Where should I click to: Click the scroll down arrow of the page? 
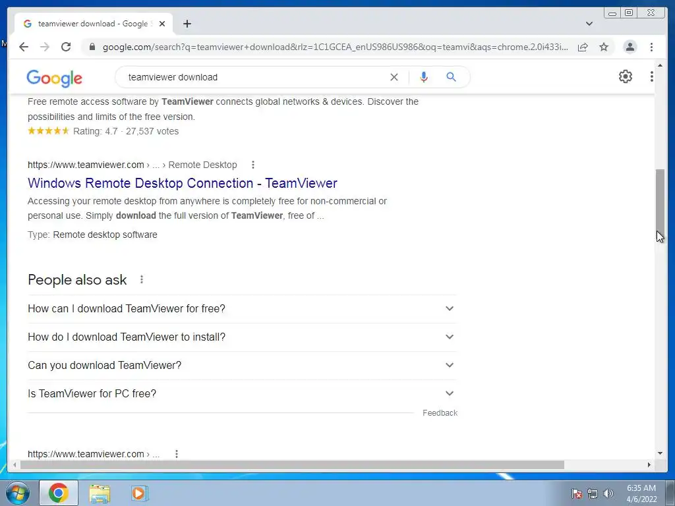tap(660, 453)
